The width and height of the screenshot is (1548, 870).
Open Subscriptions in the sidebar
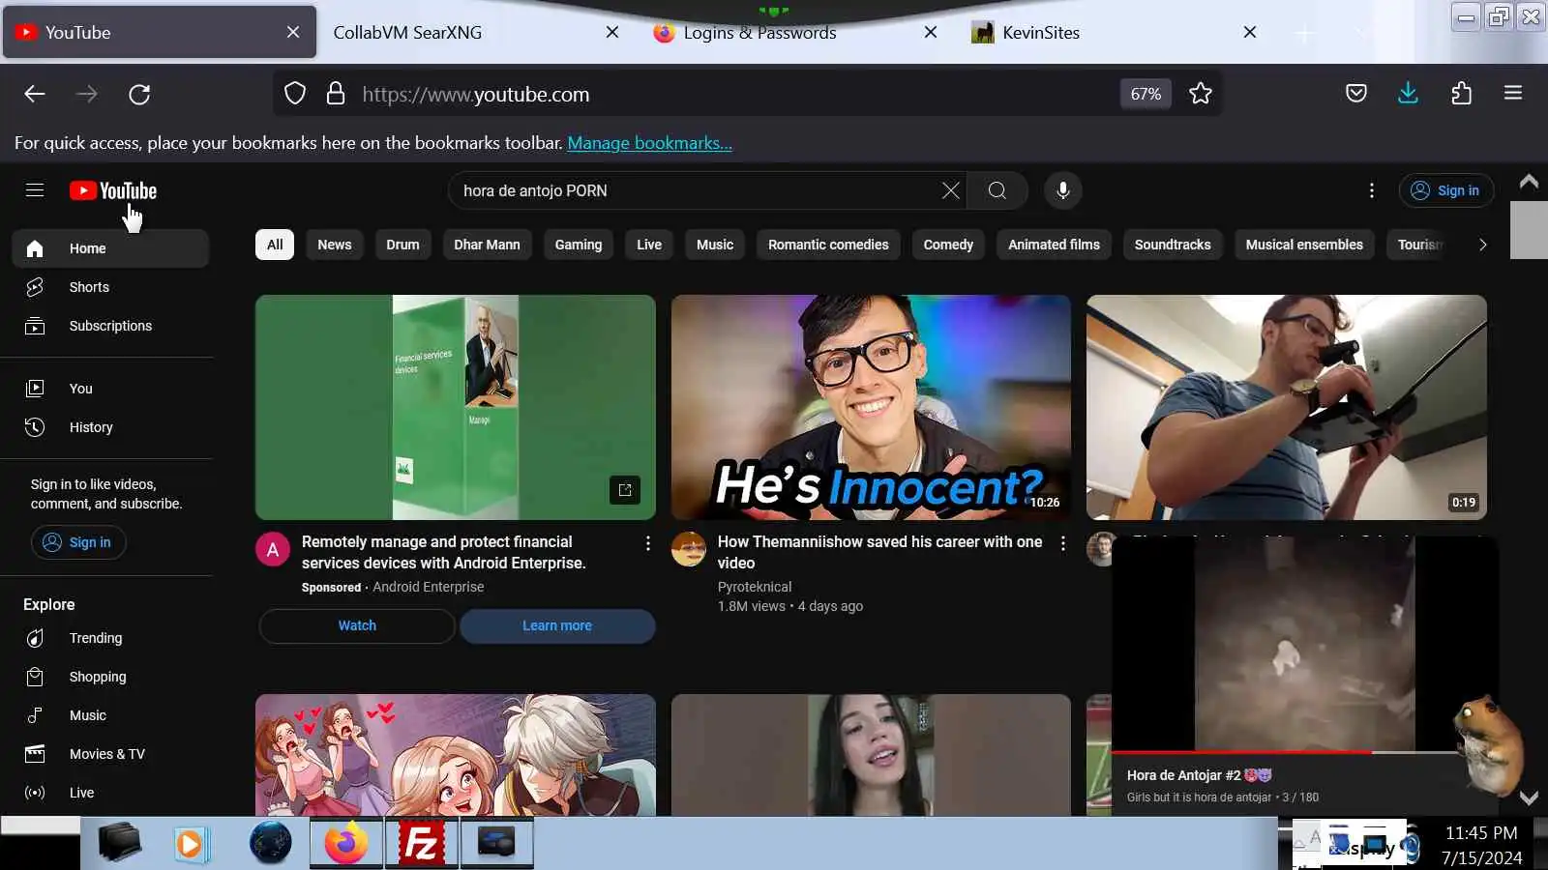[x=110, y=326]
